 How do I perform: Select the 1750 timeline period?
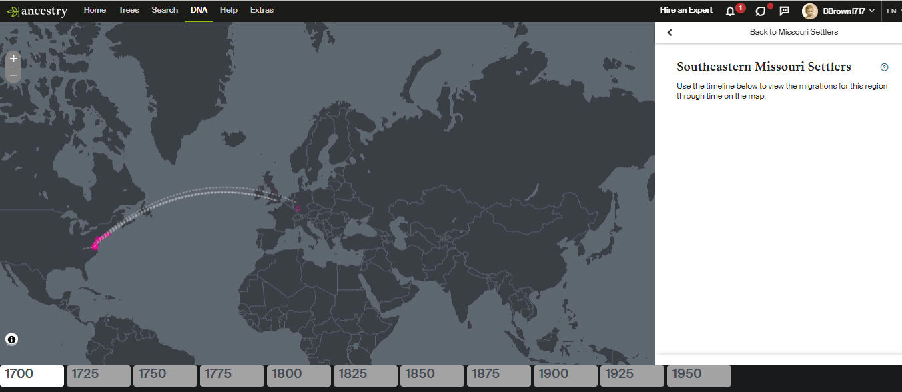[x=165, y=376]
